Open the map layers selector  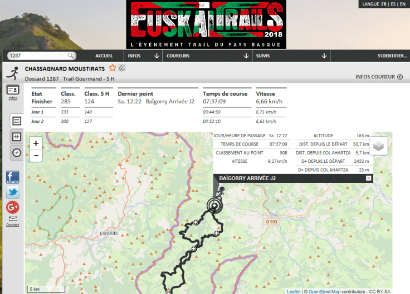pyautogui.click(x=379, y=146)
